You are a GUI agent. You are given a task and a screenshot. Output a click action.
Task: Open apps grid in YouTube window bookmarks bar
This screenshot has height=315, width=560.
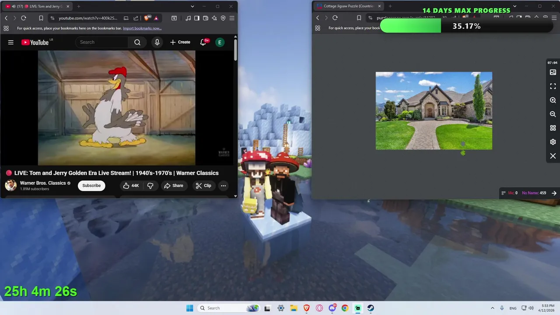(6, 28)
